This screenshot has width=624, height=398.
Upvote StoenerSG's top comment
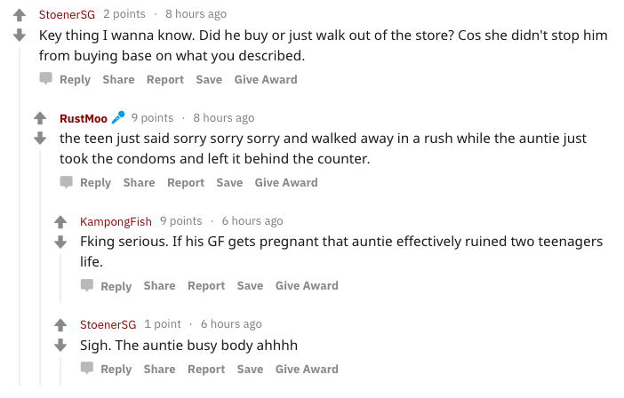(x=19, y=15)
